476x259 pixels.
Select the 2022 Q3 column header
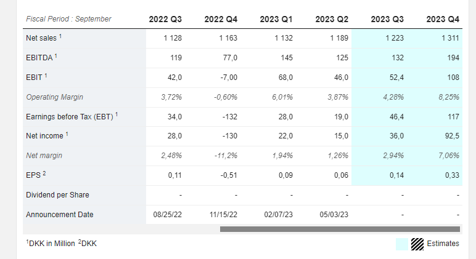point(165,19)
